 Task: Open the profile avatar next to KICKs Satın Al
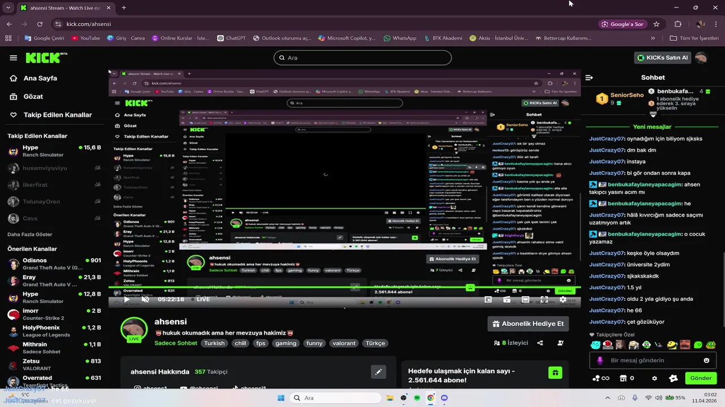tap(701, 58)
